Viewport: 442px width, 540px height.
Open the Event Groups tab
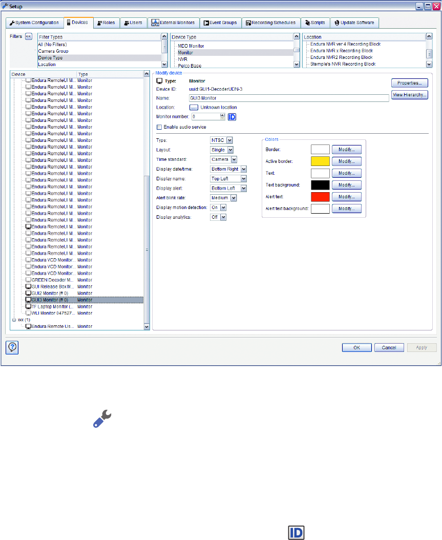[219, 23]
